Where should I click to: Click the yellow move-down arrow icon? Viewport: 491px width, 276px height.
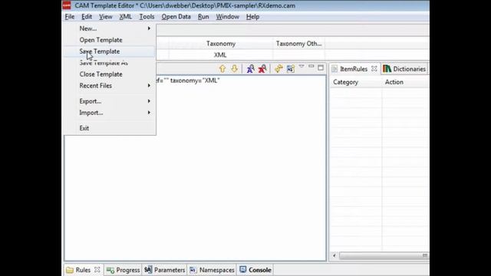pyautogui.click(x=235, y=68)
